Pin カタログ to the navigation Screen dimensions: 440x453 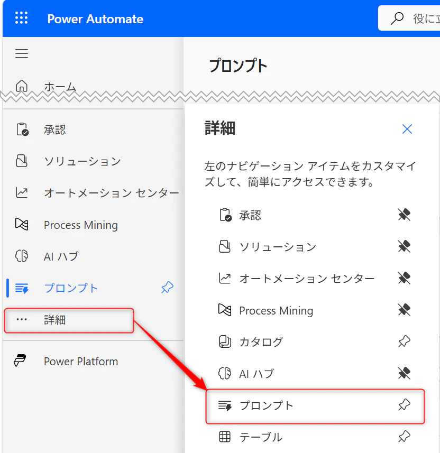[x=404, y=341]
